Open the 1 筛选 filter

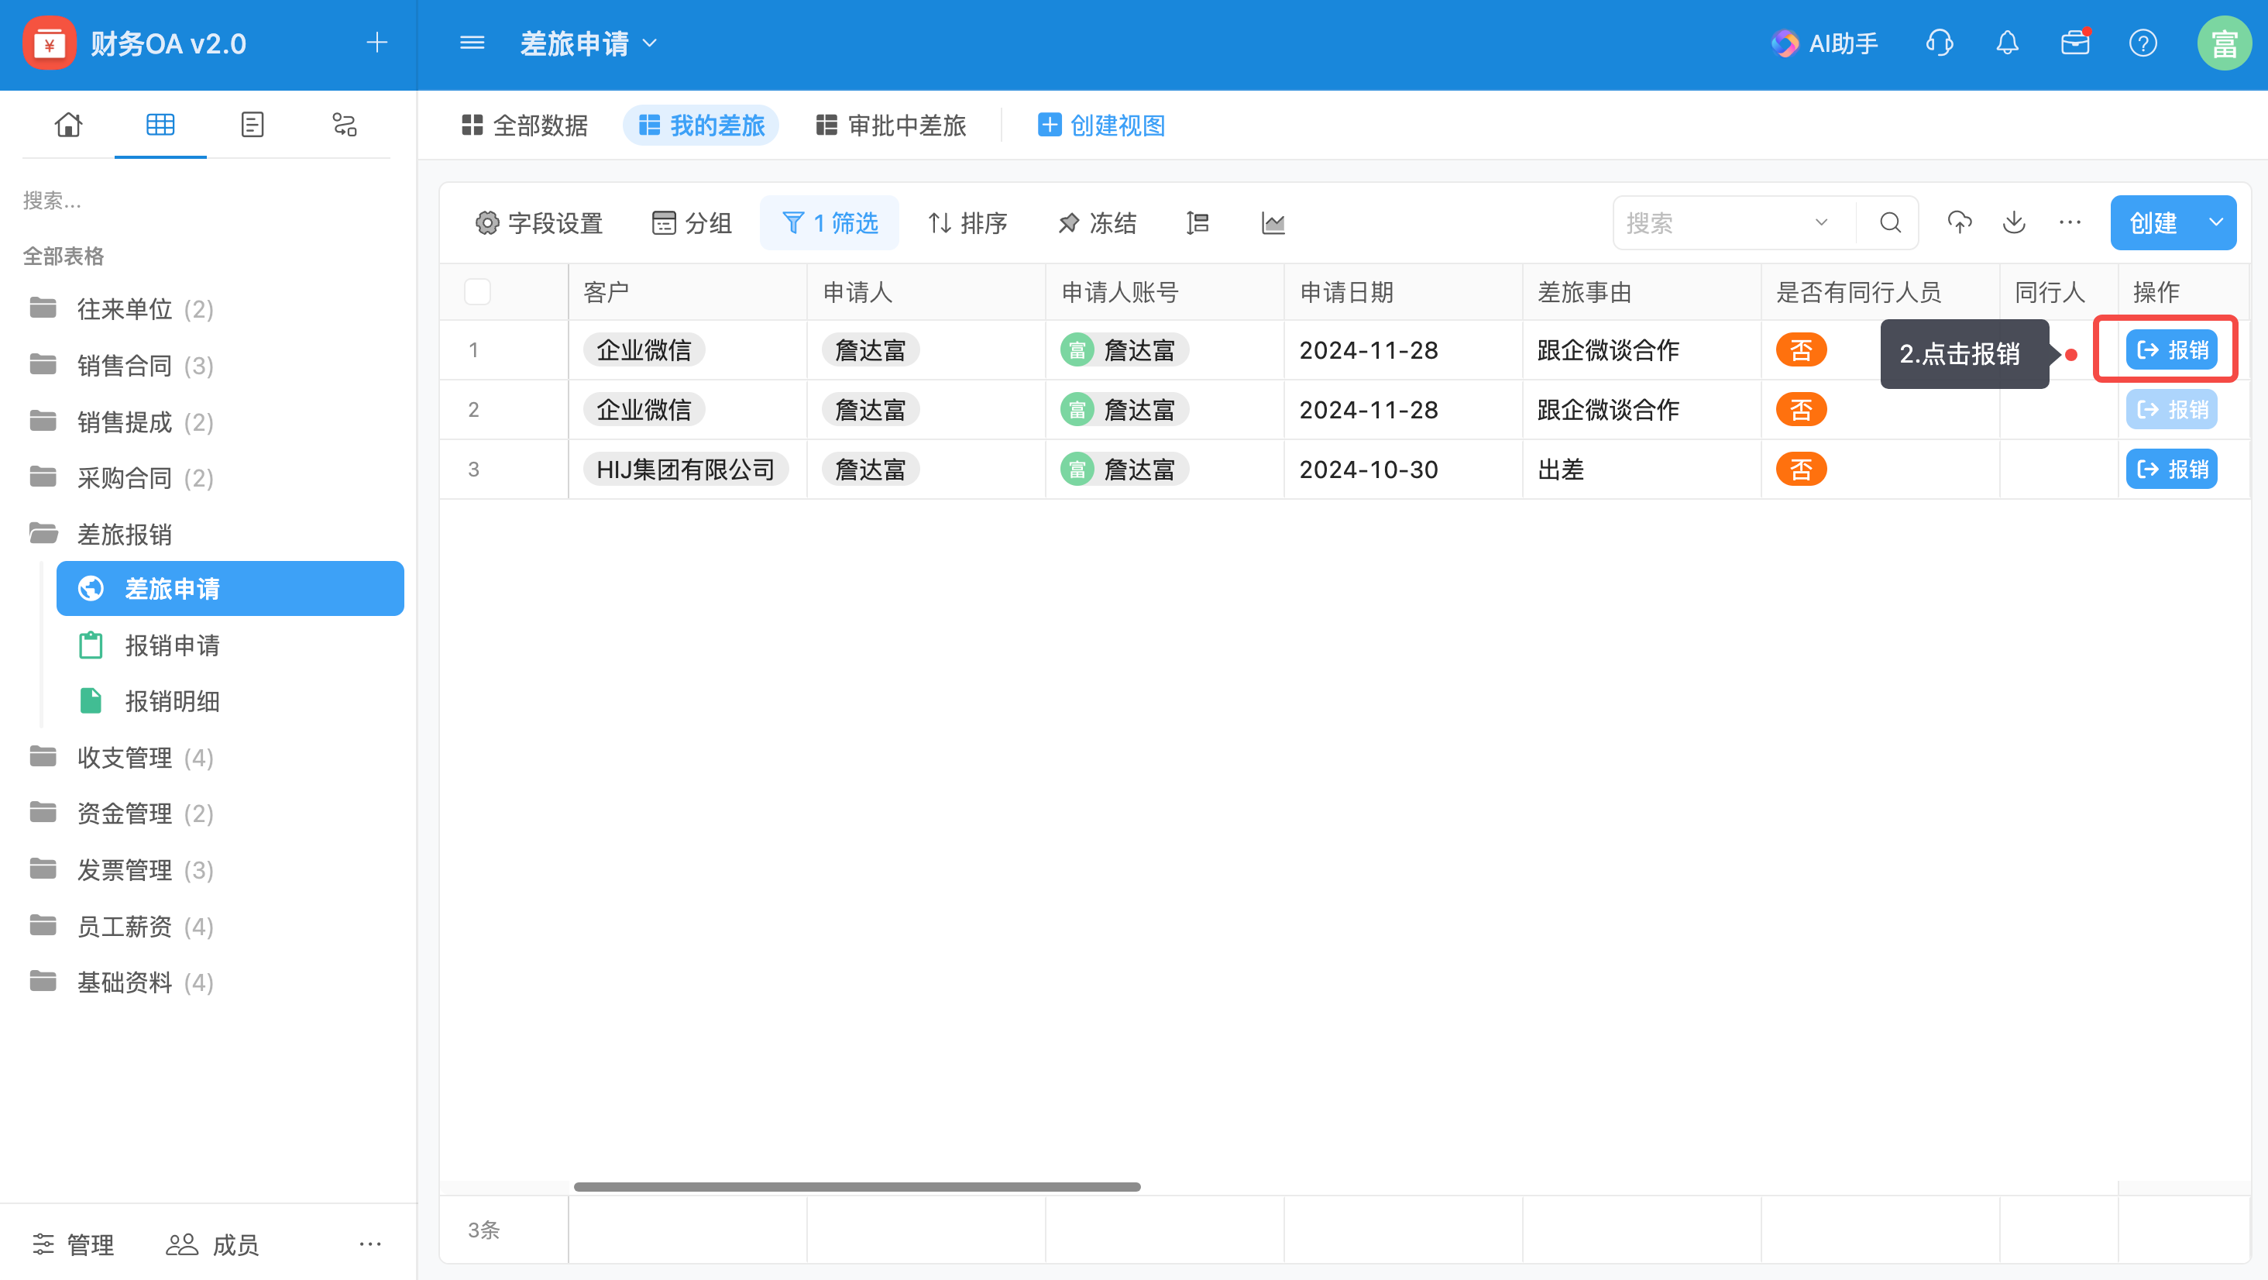[x=830, y=223]
